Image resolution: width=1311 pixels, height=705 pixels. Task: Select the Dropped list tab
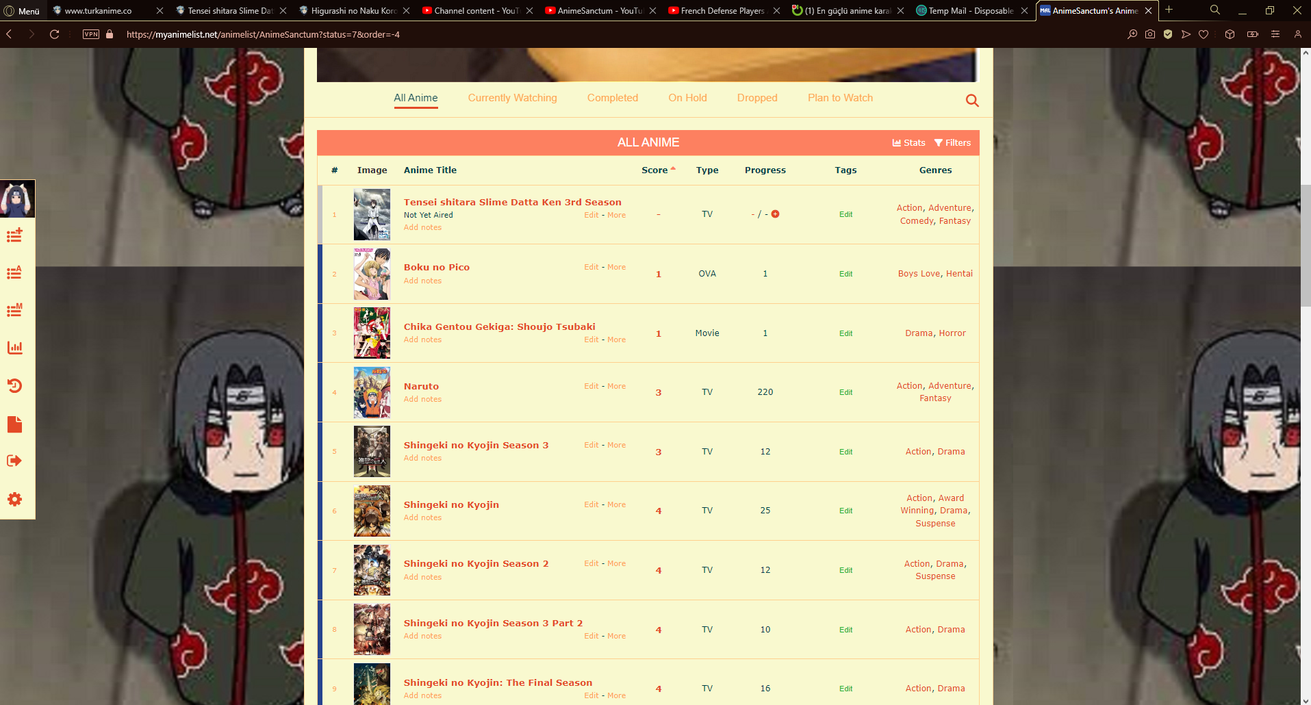coord(757,98)
